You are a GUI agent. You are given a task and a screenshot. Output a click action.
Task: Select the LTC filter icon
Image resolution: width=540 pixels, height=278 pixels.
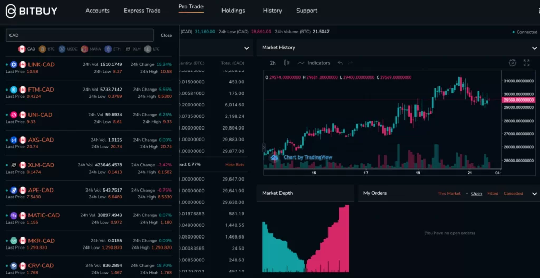pos(148,49)
